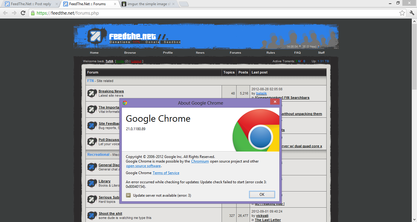The image size is (417, 222).
Task: Open the Library forum link
Action: coord(104,181)
